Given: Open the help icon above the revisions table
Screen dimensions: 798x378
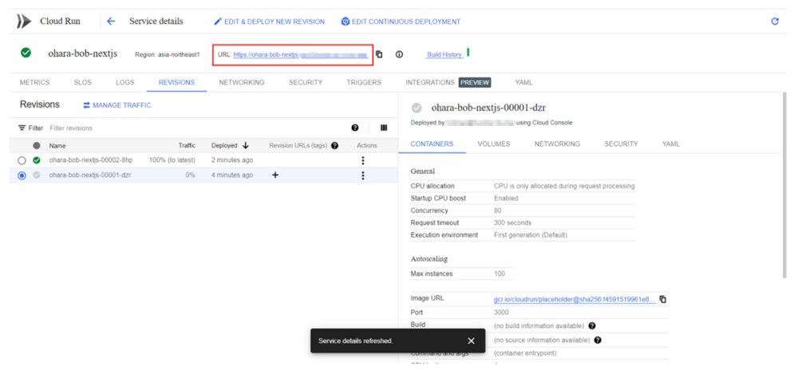Looking at the screenshot, I should click(x=355, y=128).
